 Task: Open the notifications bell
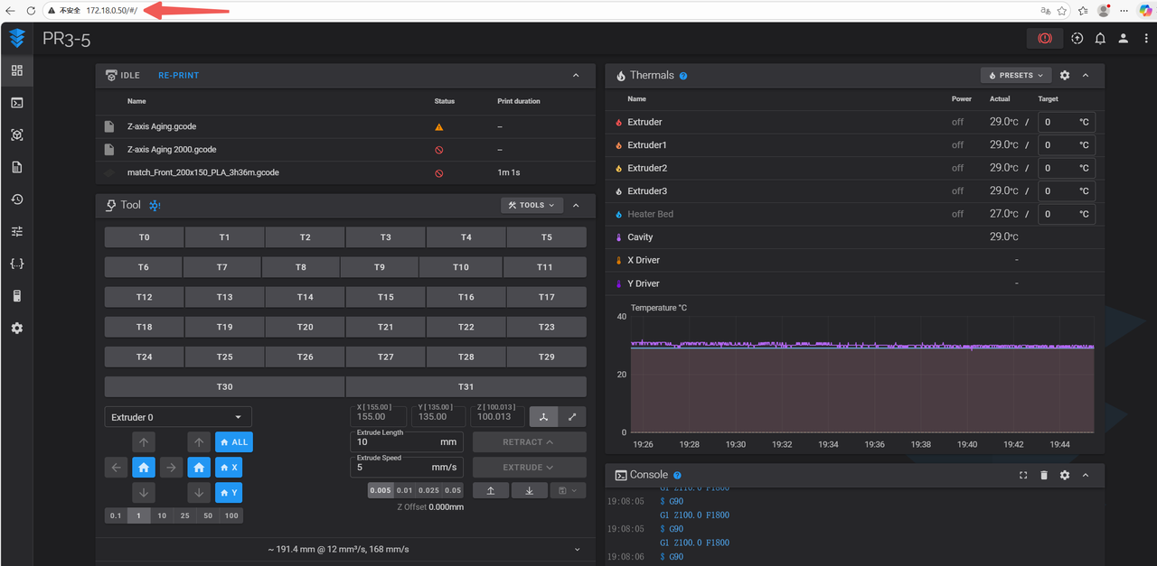(1100, 39)
